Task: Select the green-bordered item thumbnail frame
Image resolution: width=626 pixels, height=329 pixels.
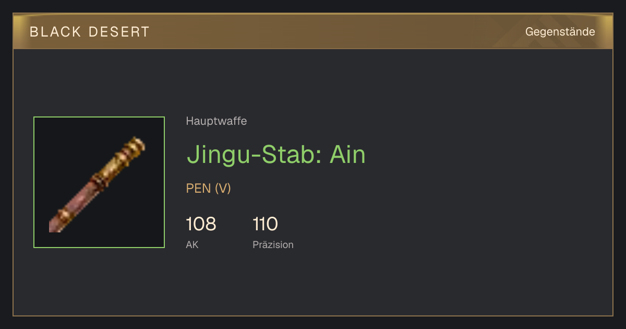Action: pos(99,182)
